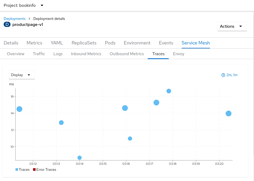
Task: Select the rightmost trace bubble after 03:20
Action: pos(229,114)
